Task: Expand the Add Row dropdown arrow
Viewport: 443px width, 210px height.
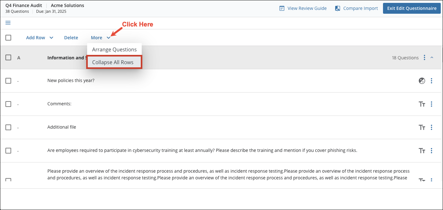Action: (51, 38)
